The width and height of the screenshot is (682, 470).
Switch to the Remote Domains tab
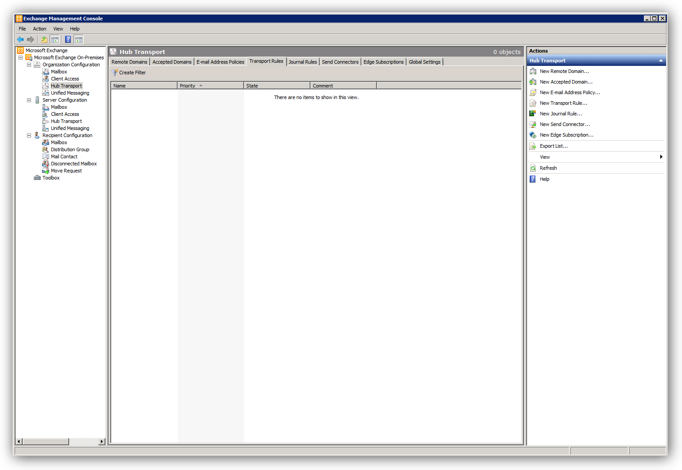[129, 62]
